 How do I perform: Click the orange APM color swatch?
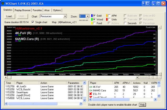107,16
